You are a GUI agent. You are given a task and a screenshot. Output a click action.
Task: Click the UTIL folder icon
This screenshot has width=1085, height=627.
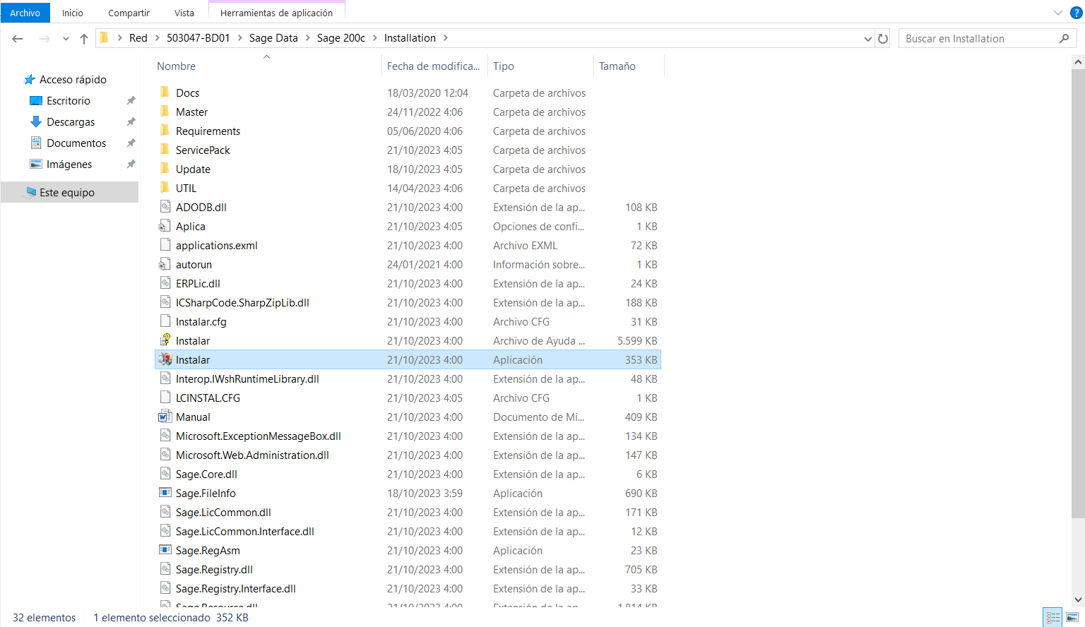click(x=165, y=188)
